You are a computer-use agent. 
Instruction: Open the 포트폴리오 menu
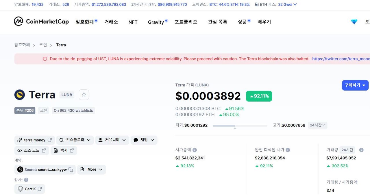click(x=186, y=22)
